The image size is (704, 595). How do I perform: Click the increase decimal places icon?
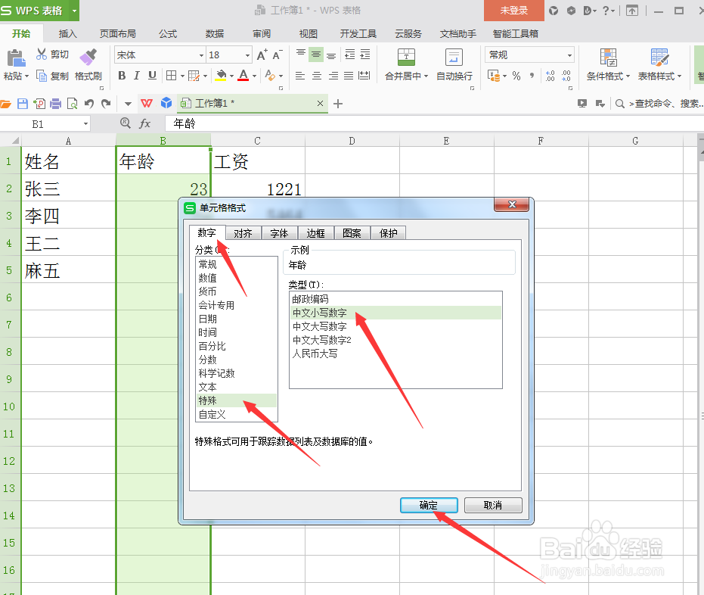[550, 75]
